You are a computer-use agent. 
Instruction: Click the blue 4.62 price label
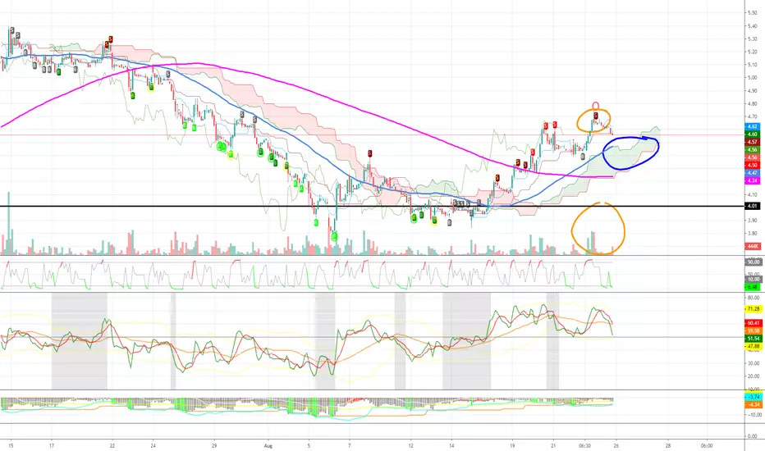coord(752,126)
